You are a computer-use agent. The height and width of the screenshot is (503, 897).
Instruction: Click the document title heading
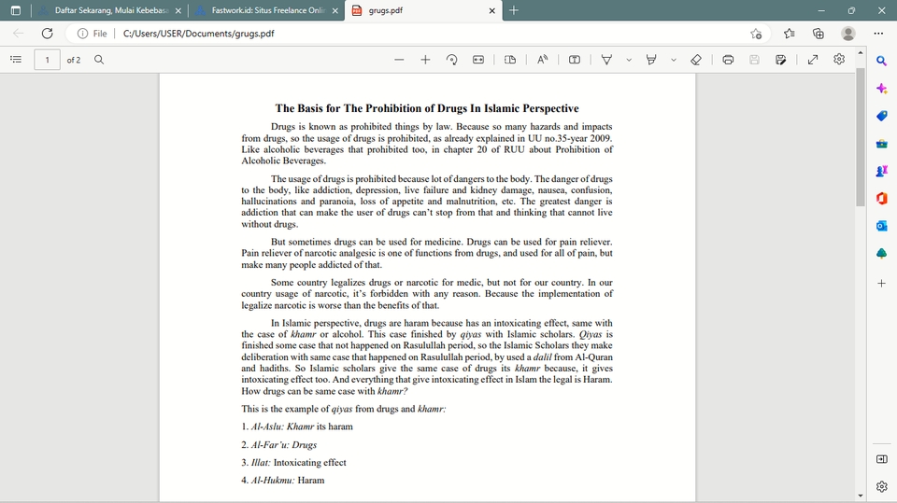click(x=427, y=108)
